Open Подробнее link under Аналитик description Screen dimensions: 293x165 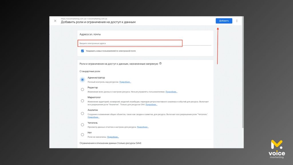(94, 117)
